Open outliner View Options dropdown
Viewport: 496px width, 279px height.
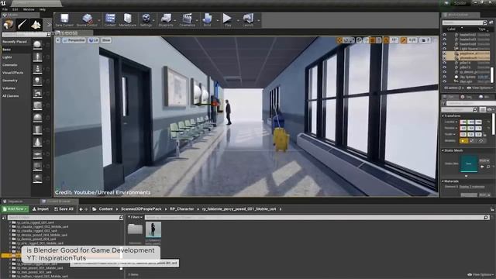coord(480,88)
